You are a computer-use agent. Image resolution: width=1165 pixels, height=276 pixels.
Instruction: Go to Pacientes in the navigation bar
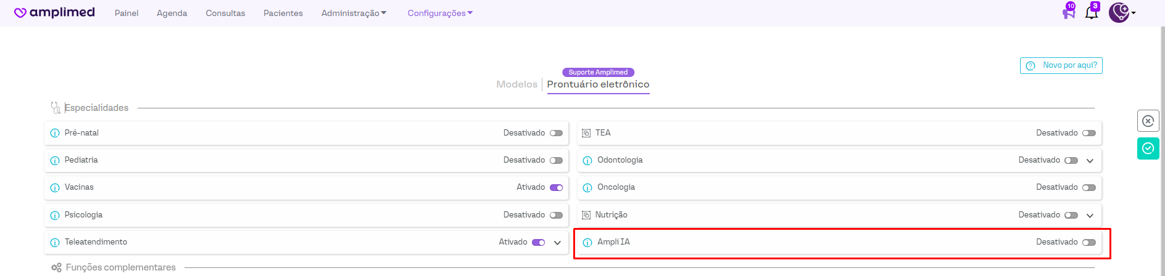tap(283, 13)
